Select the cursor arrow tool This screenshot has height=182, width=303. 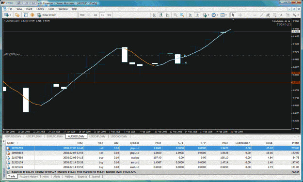click(233, 15)
